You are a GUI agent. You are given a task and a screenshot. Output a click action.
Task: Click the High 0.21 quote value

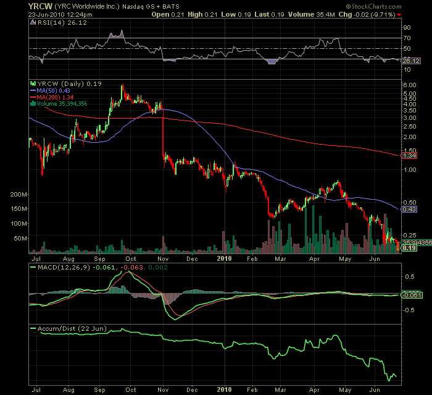(x=202, y=14)
